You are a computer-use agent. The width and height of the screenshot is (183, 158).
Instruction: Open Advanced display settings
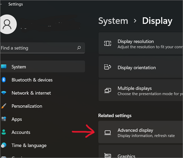tap(141, 132)
